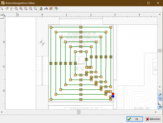Close the Rohrschlangenform-Editor window

(x=158, y=3)
